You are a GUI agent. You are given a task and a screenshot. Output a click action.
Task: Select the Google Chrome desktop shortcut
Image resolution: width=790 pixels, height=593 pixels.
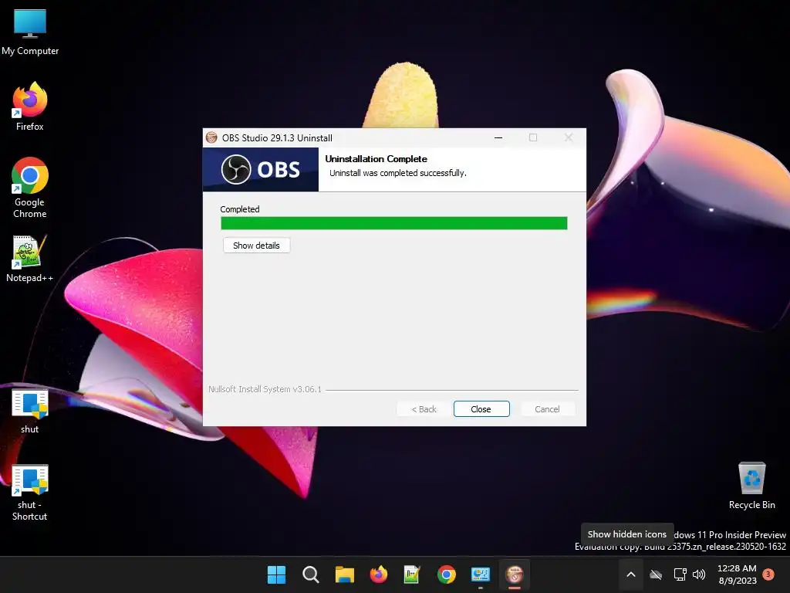pos(30,188)
